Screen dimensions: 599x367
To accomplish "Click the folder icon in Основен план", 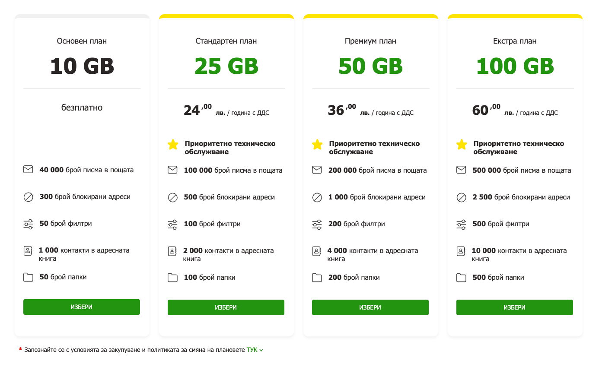I will click(x=28, y=277).
